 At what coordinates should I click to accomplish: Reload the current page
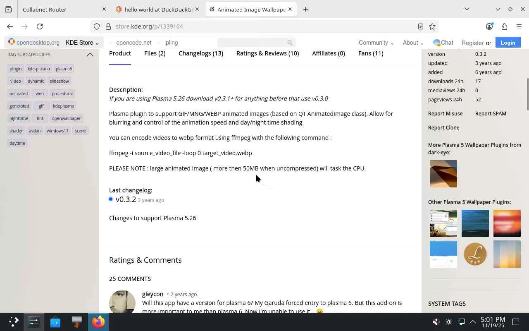[40, 26]
